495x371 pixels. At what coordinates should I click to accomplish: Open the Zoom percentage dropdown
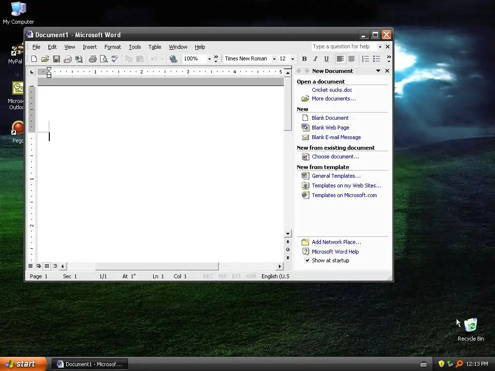(x=209, y=58)
